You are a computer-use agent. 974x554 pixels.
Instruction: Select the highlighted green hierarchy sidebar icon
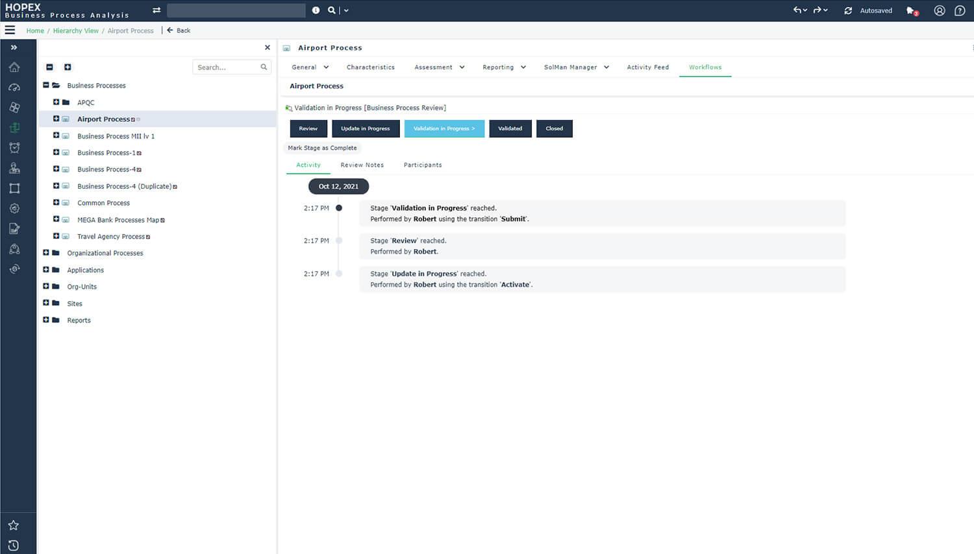[x=14, y=128]
